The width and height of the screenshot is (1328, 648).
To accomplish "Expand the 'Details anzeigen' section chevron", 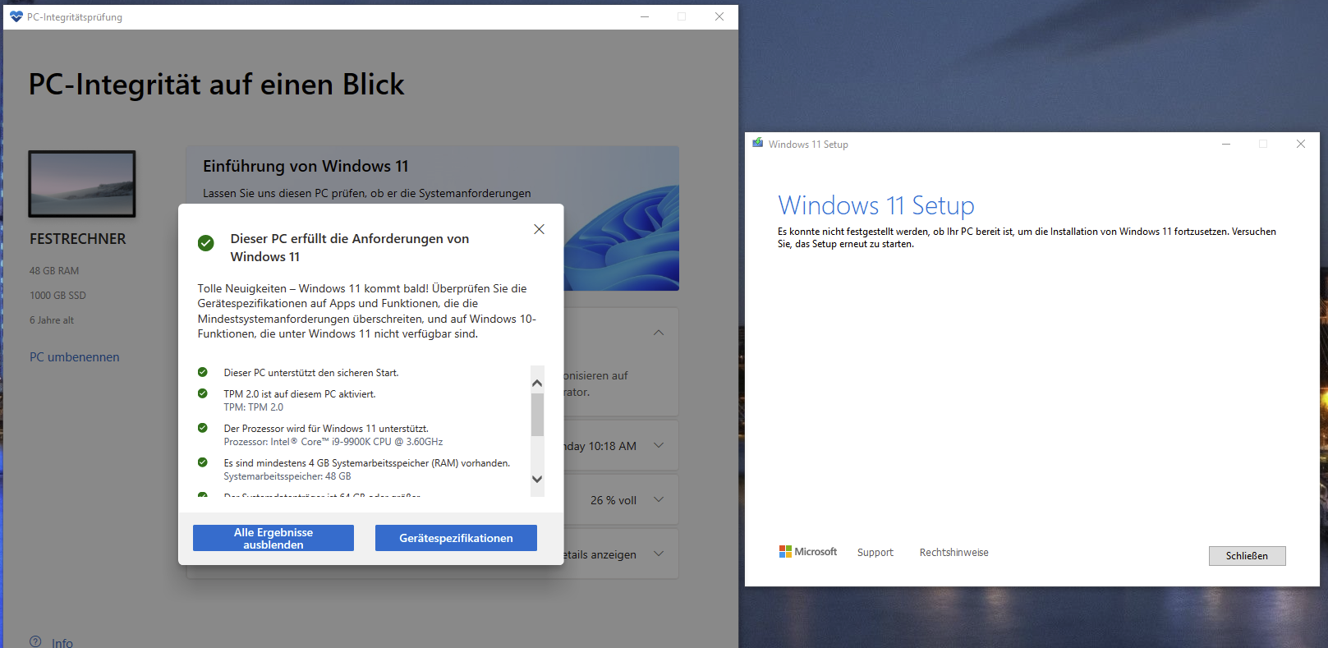I will pyautogui.click(x=659, y=554).
